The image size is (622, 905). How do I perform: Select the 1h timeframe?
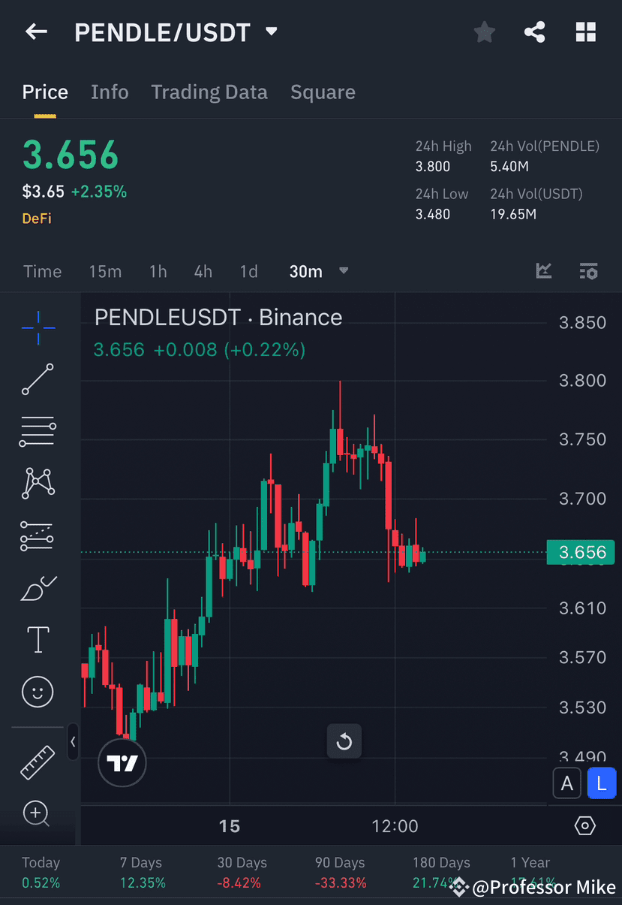158,271
